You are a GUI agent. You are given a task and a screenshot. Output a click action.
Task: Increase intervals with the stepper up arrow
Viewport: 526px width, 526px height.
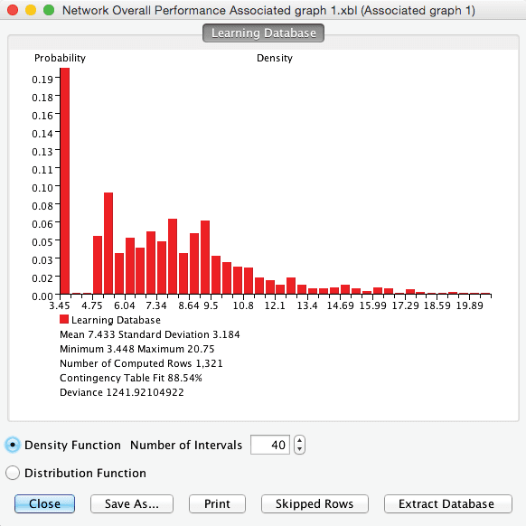[299, 440]
